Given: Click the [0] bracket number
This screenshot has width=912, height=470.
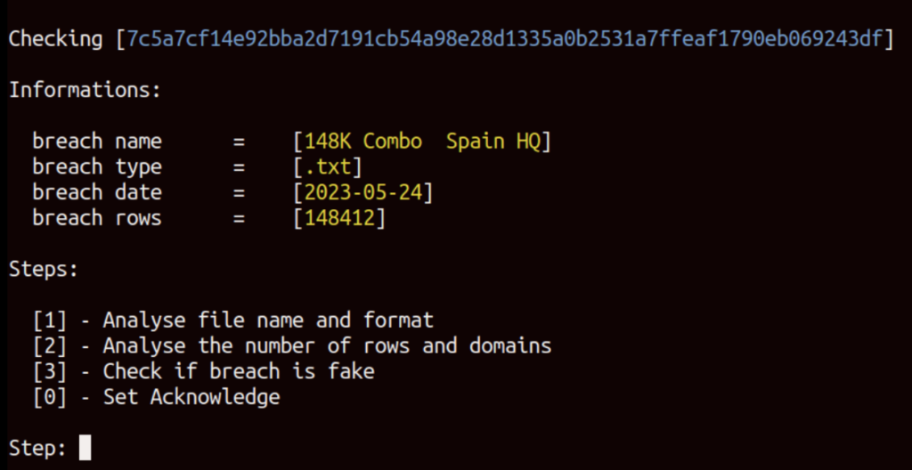Looking at the screenshot, I should [x=50, y=397].
